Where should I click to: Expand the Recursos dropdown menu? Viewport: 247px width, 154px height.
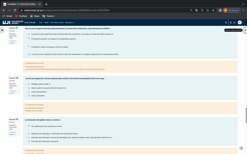pos(69,22)
